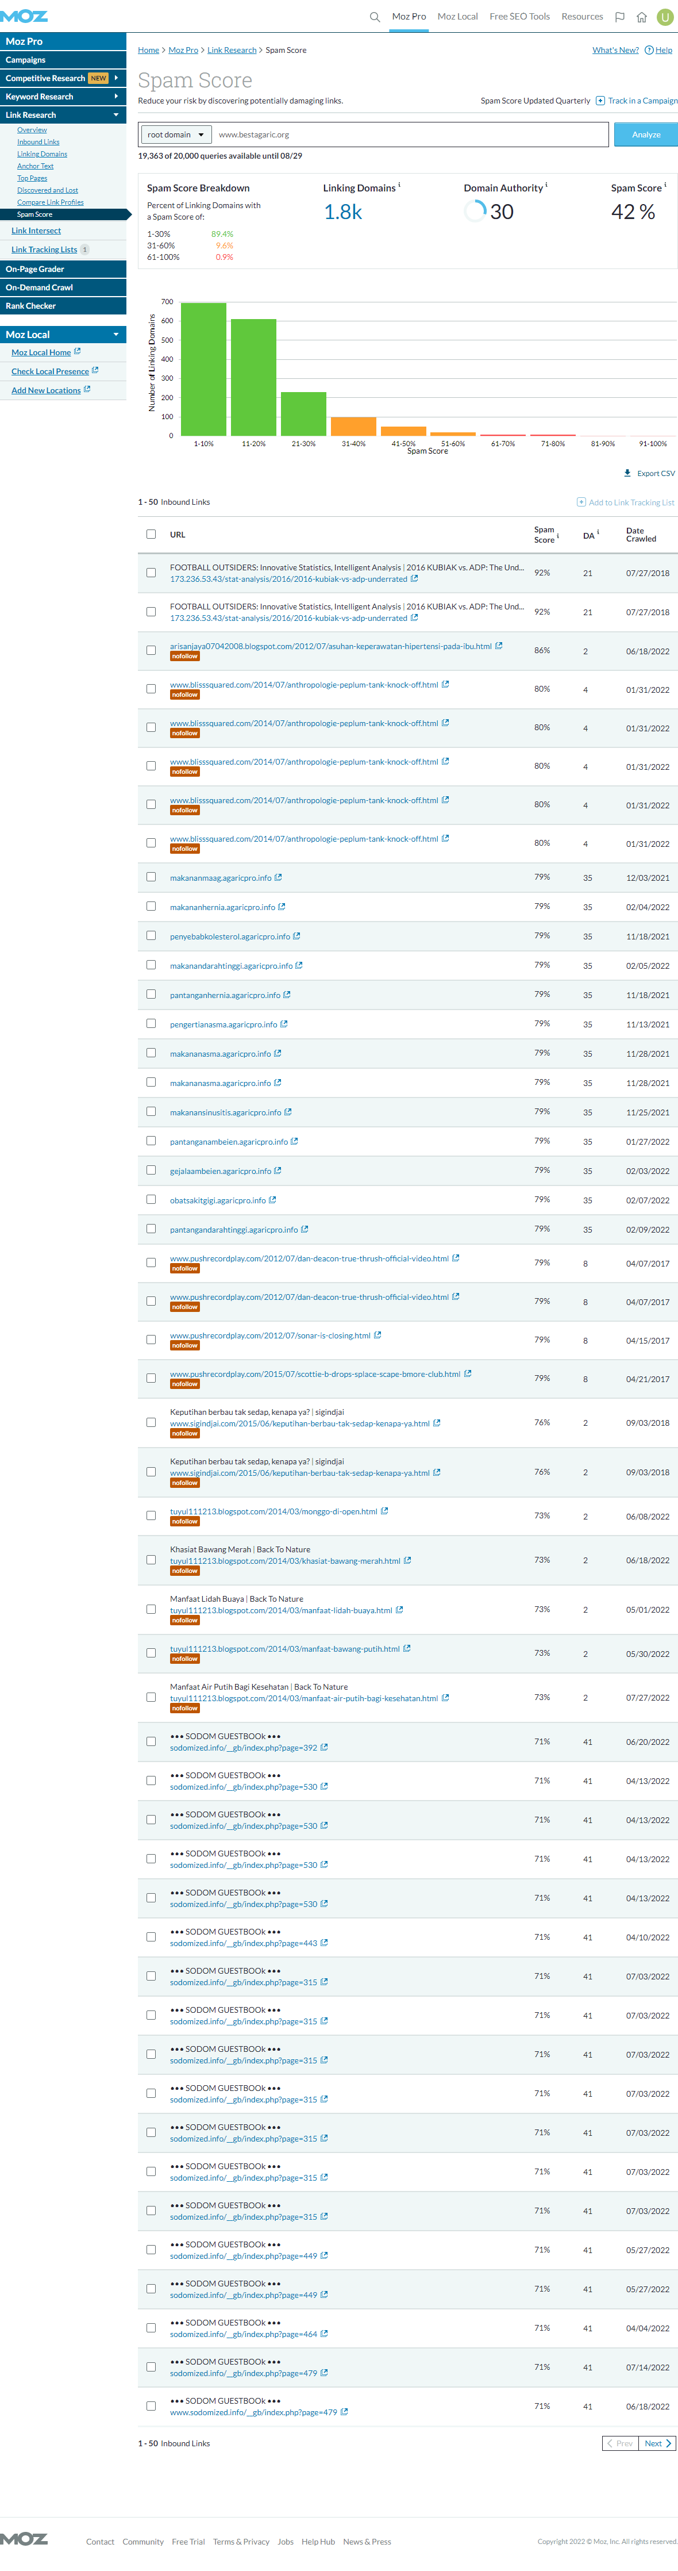Viewport: 678px width, 2571px height.
Task: Click the Moz logo in the header
Action: coord(24,16)
